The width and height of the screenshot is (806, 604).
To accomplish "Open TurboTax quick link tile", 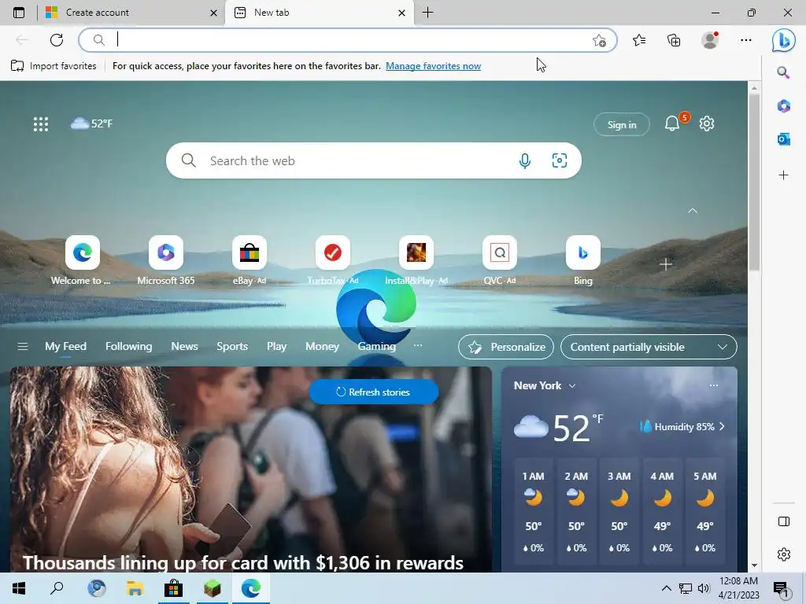I will [333, 261].
